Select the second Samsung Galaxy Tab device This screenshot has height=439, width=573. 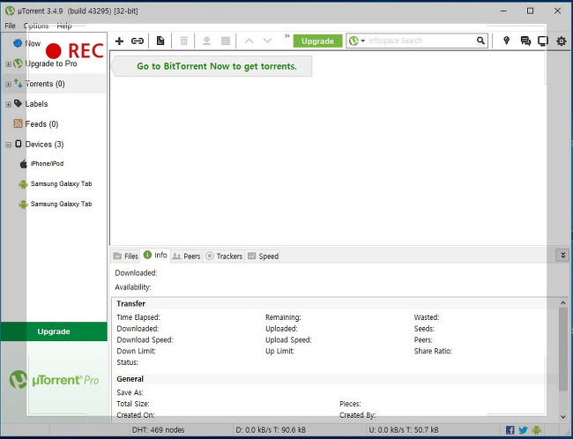pyautogui.click(x=61, y=204)
